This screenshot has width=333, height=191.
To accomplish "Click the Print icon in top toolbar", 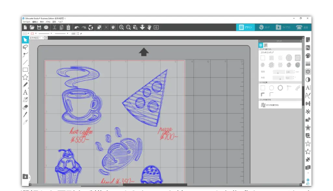I will coord(46,28).
